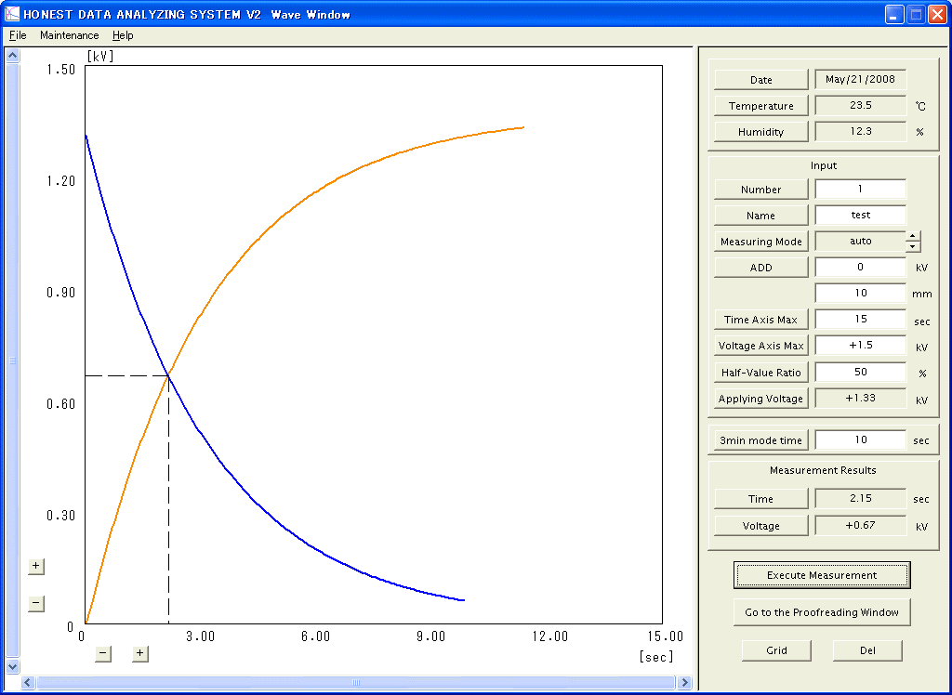Decrement Measuring Mode with down spinner arrow
This screenshot has width=952, height=695.
[913, 246]
